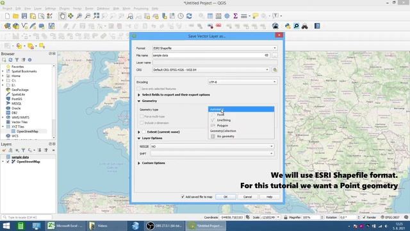410x231 pixels.
Task: Choose No geometry in geometry type list
Action: click(x=241, y=137)
